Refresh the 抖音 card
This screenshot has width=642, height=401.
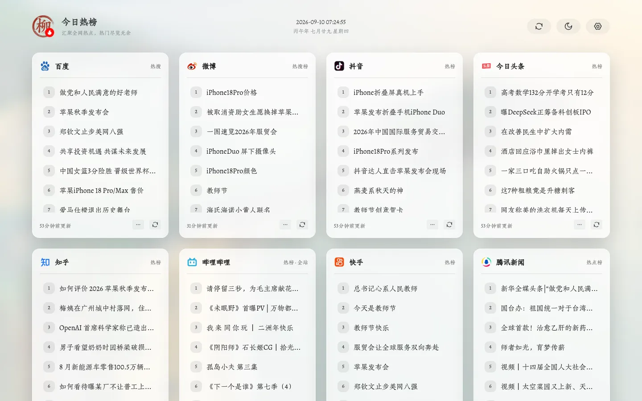click(449, 225)
